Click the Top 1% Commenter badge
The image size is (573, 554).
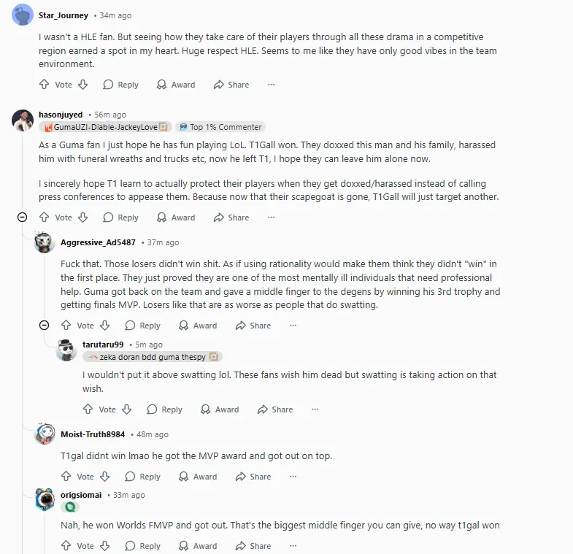point(220,127)
